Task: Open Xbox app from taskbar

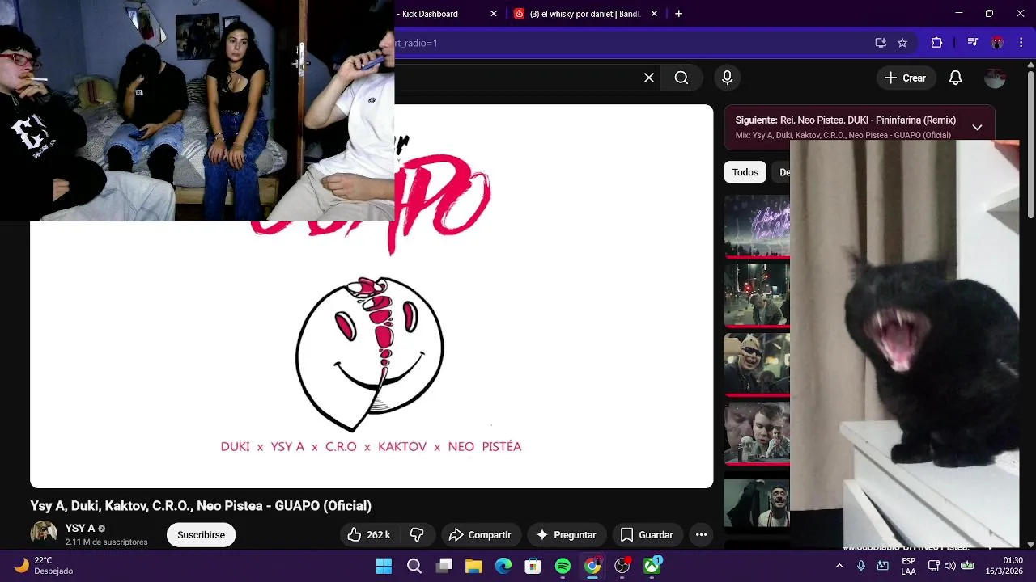Action: point(652,566)
